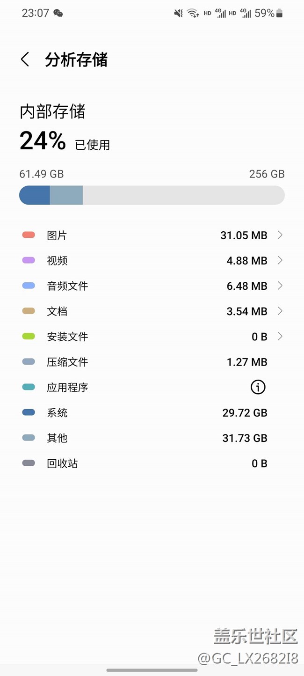Tap the 系统 storage label
This screenshot has height=676, width=304.
pos(57,413)
